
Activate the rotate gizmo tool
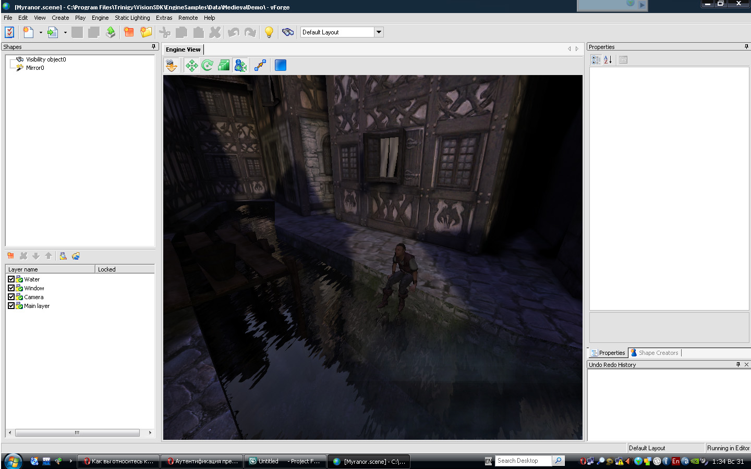coord(208,65)
